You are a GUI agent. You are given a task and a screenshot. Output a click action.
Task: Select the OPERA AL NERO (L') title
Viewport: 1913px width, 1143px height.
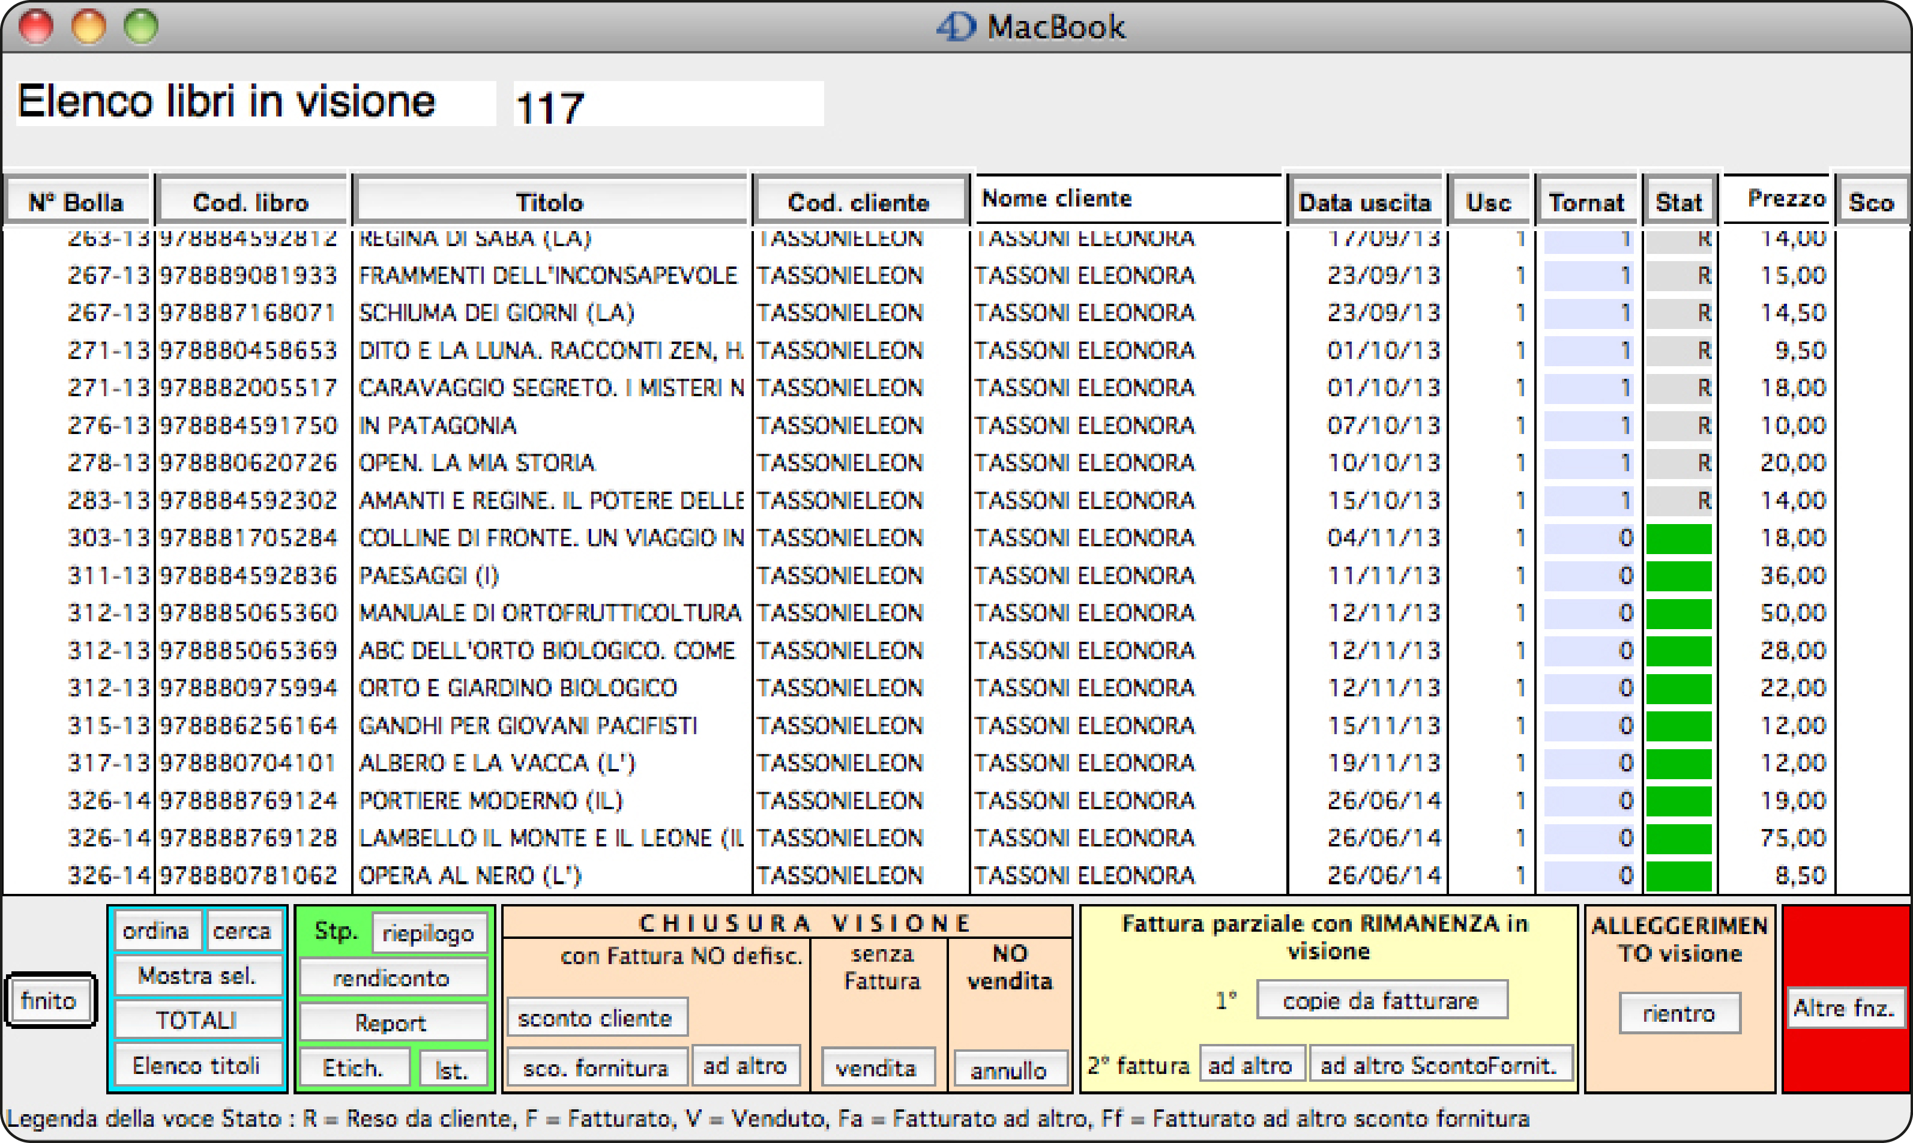pos(471,875)
